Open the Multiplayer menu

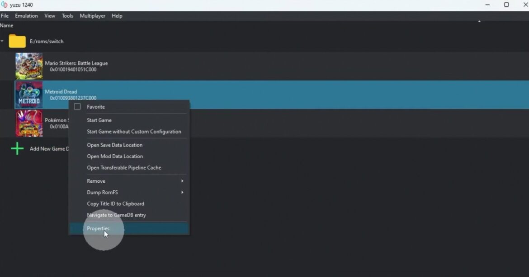pyautogui.click(x=92, y=16)
